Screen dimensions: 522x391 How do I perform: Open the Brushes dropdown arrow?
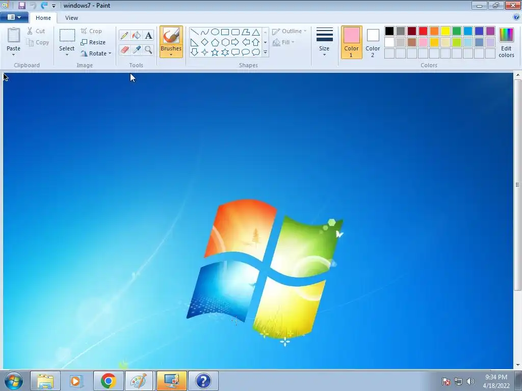[171, 55]
